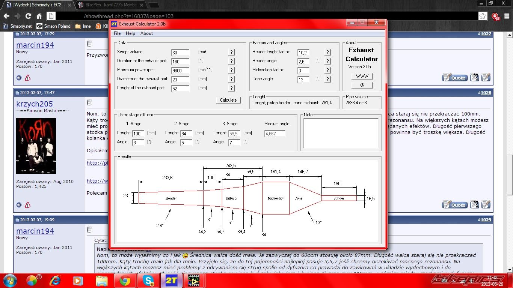Screen dimensions: 513x288
Task: Click the Swept volume input field
Action: coord(180,52)
